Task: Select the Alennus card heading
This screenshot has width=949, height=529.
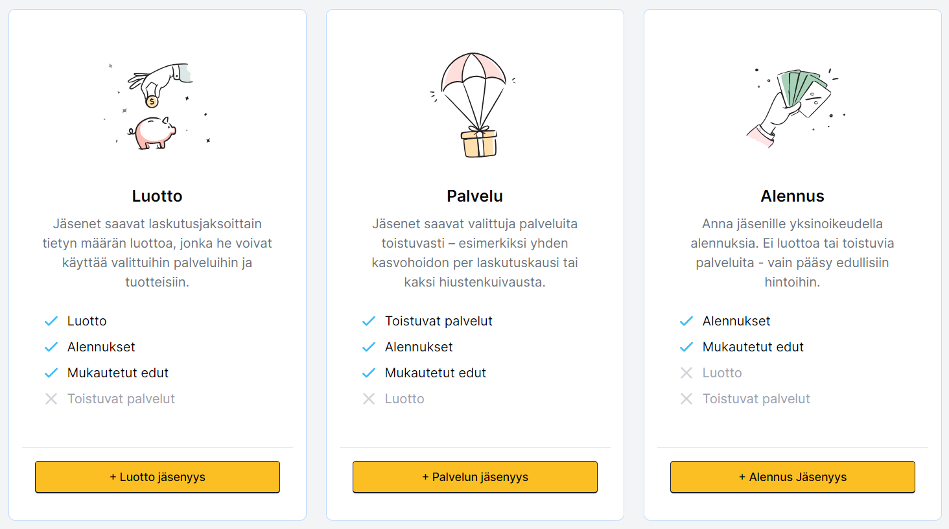Action: click(x=792, y=196)
